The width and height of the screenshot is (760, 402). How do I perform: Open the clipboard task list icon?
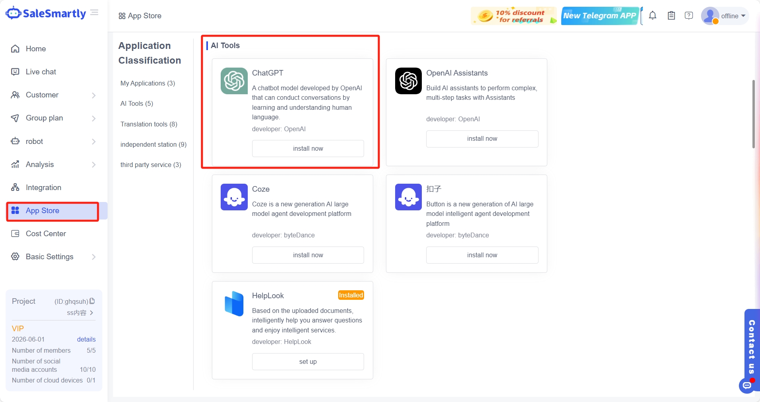point(671,16)
